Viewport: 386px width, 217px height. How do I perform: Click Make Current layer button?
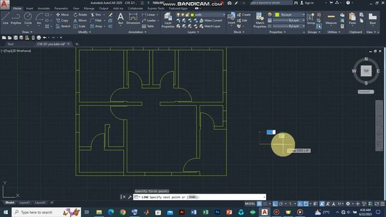coord(210,20)
